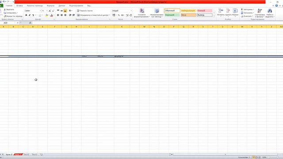The image size is (283, 159).
Task: Switch to Рецензирование ribbon tab
Action: point(76,6)
